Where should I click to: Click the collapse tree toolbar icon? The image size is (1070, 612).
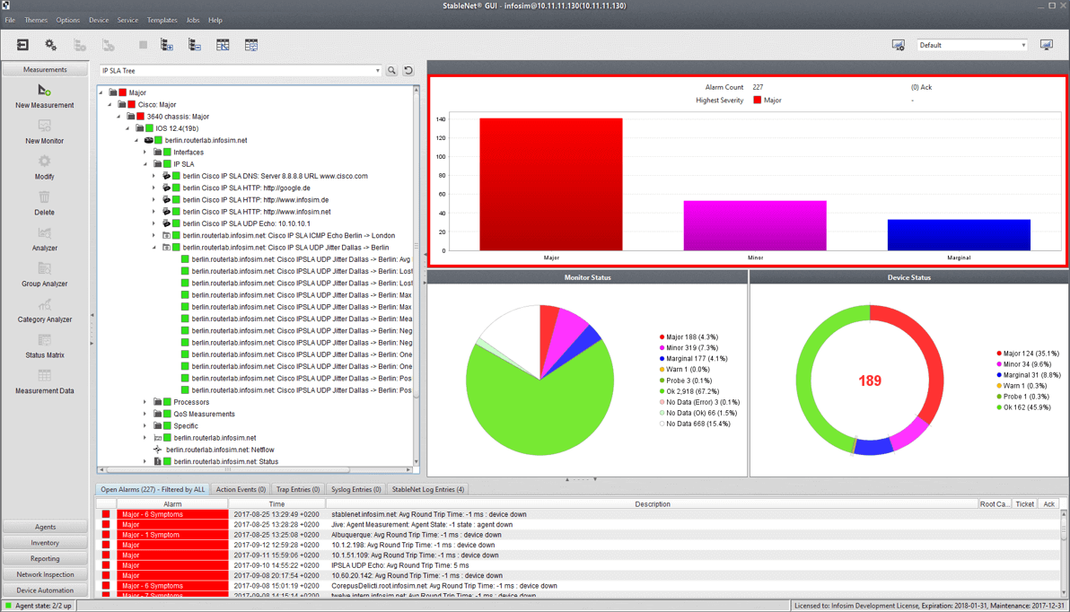[195, 45]
